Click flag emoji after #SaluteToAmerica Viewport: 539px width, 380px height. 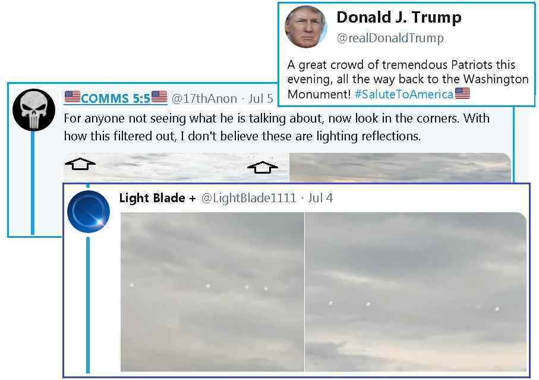[462, 93]
